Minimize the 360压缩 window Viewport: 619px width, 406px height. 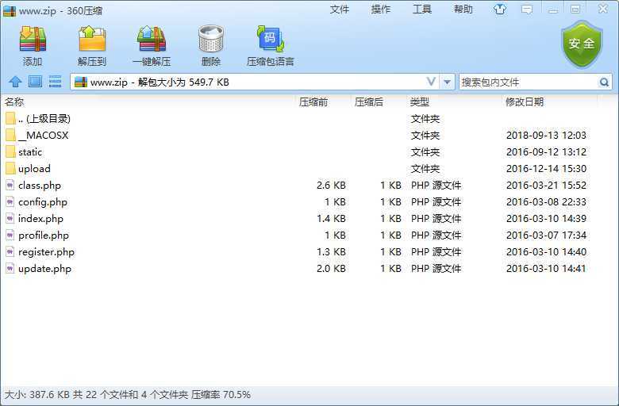tap(553, 10)
